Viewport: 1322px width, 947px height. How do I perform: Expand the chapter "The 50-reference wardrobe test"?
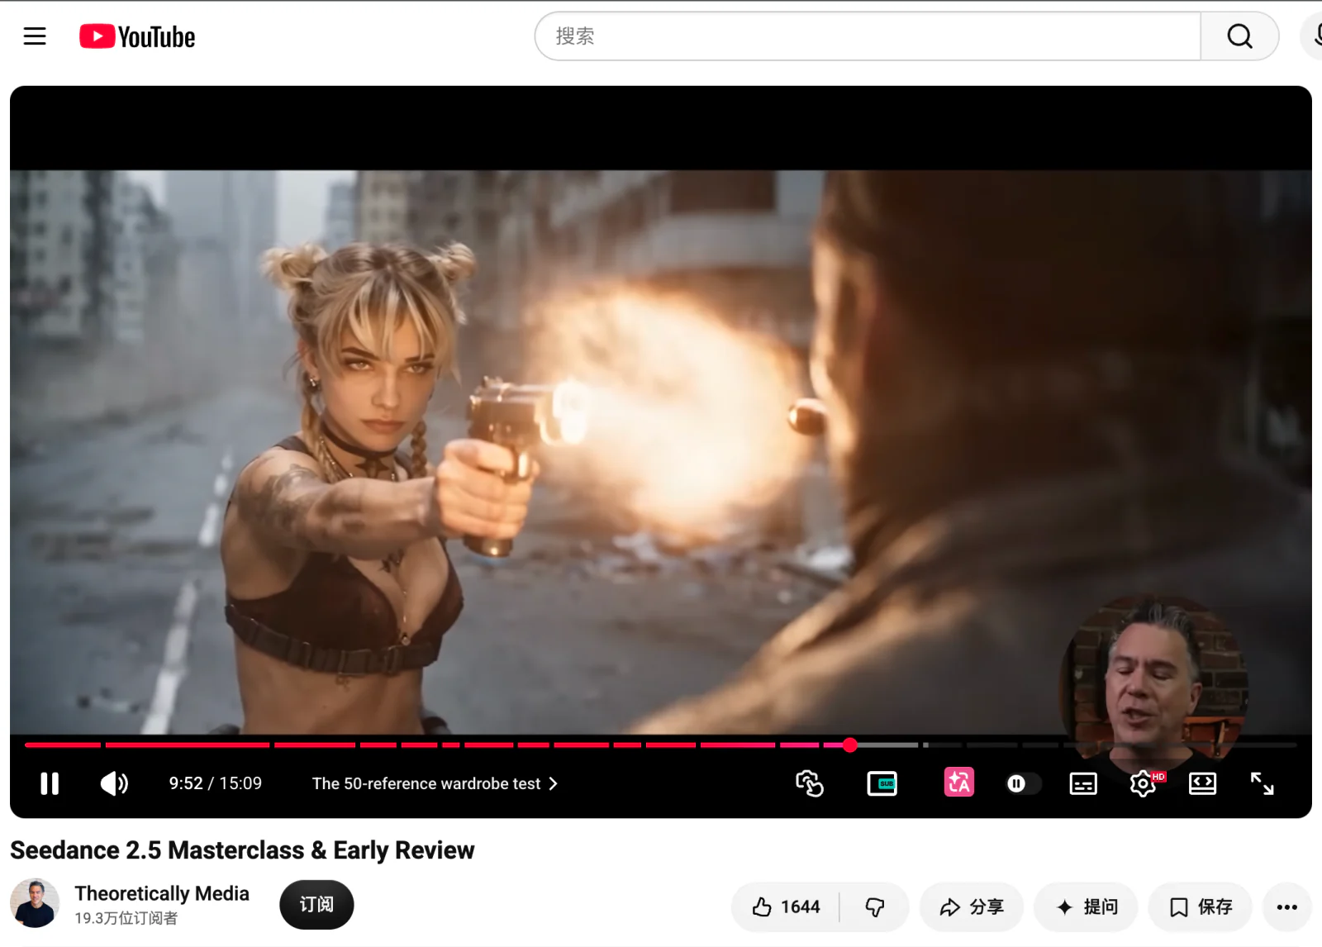[x=435, y=783]
